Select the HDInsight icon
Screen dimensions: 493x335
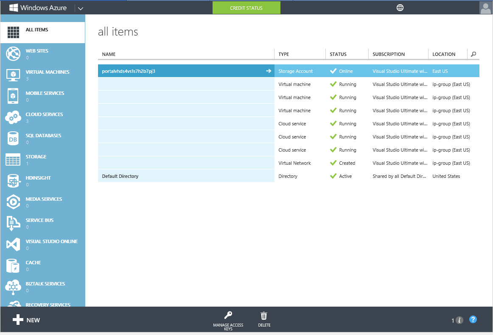coord(13,181)
